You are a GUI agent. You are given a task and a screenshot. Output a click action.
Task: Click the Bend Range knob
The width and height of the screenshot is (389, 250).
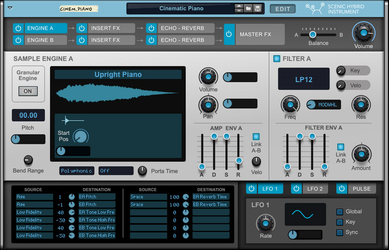pyautogui.click(x=28, y=160)
